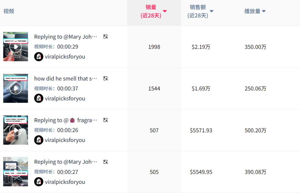The image size is (300, 193).
Task: Click the TikTok logo in the bottom row
Action: (x=39, y=182)
